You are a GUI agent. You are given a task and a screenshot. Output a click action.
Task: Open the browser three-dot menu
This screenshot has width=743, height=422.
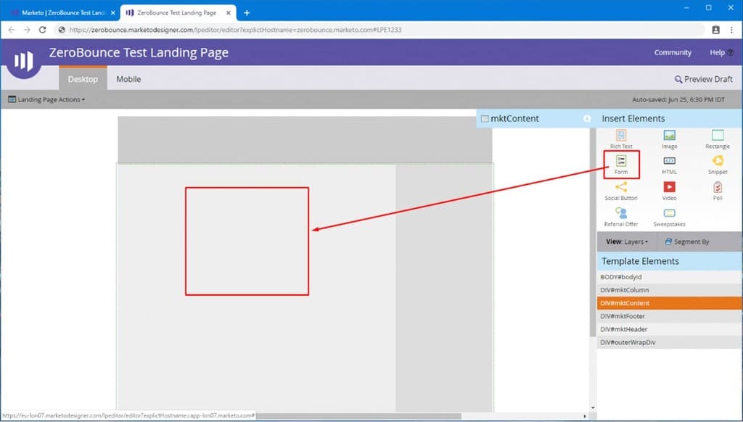point(731,29)
